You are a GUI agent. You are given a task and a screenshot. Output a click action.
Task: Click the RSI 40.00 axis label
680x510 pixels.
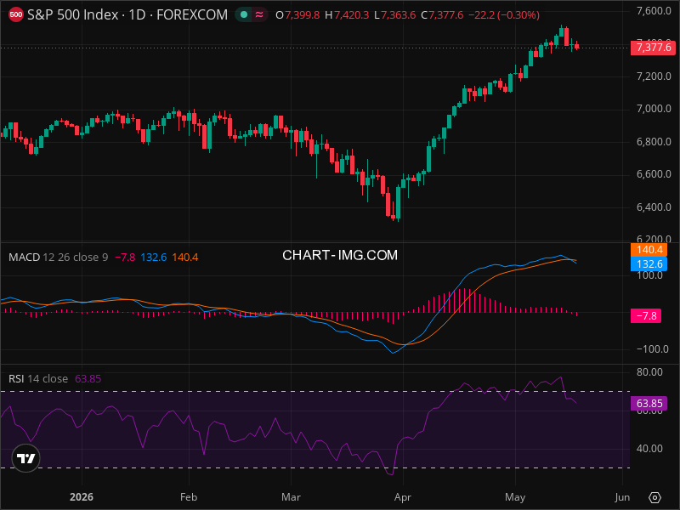tap(649, 449)
